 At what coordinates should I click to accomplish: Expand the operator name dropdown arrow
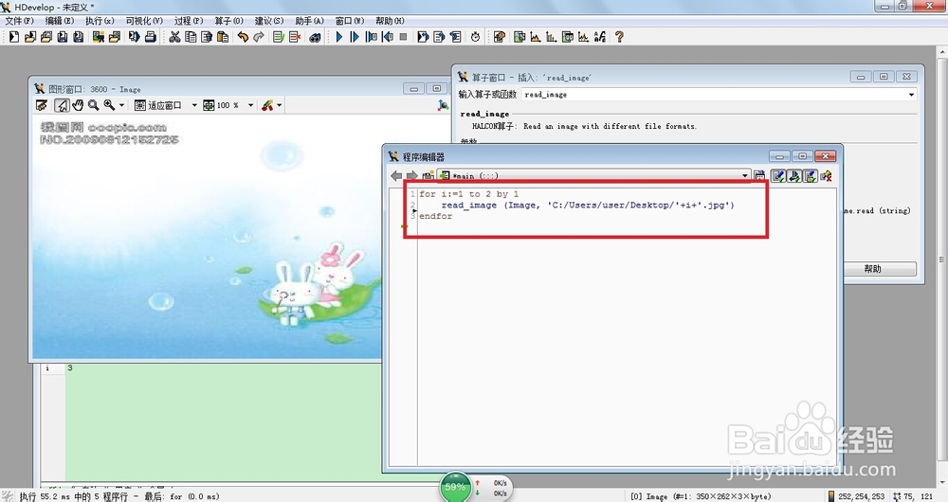911,94
